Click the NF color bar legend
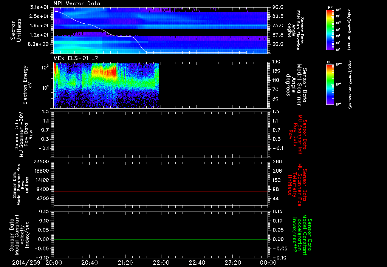Viewport: 387px width, 267px height. click(330, 30)
